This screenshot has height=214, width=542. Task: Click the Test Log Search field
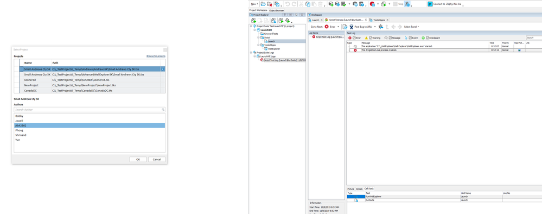coord(534,37)
